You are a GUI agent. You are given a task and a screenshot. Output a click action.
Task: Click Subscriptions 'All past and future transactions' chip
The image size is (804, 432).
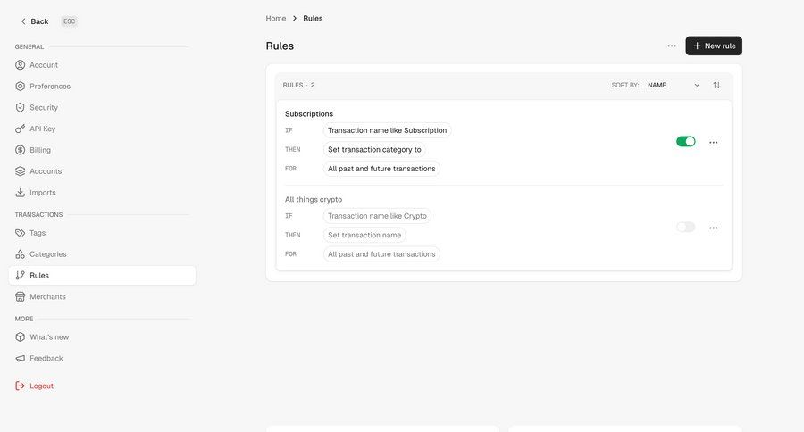pos(381,169)
